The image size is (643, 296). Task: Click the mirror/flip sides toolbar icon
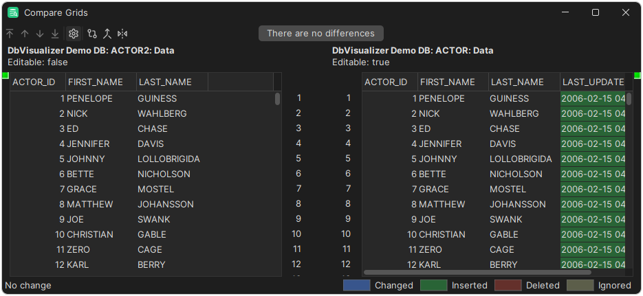pyautogui.click(x=122, y=34)
